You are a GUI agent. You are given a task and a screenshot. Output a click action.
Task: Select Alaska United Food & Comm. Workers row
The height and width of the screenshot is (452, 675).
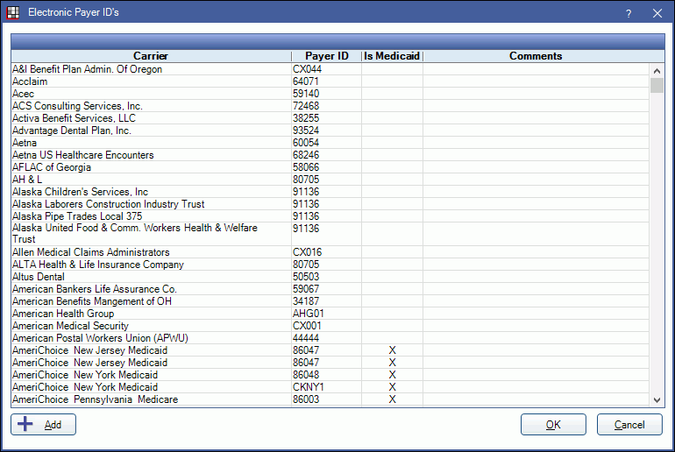pyautogui.click(x=330, y=234)
